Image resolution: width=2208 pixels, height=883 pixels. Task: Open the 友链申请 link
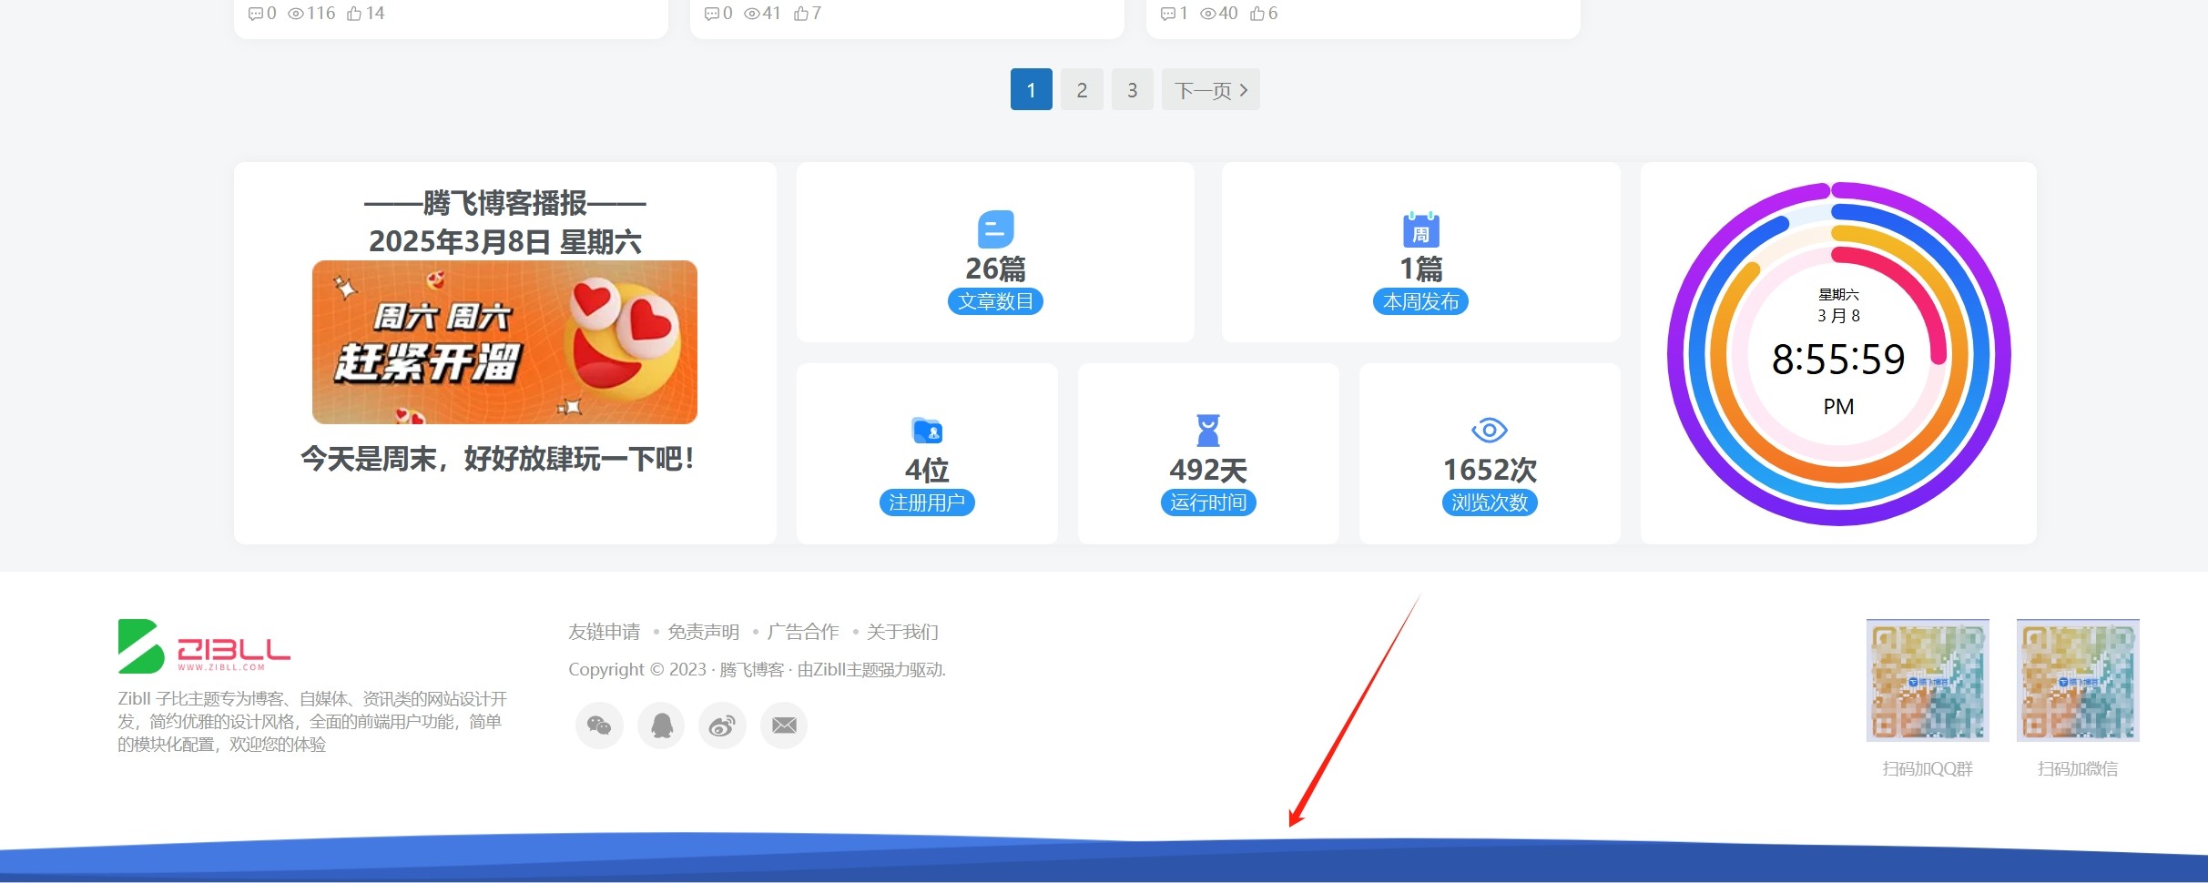coord(604,631)
